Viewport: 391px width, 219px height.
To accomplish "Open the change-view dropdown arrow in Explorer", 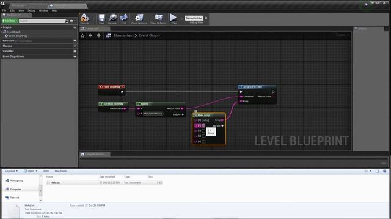I will point(370,171).
